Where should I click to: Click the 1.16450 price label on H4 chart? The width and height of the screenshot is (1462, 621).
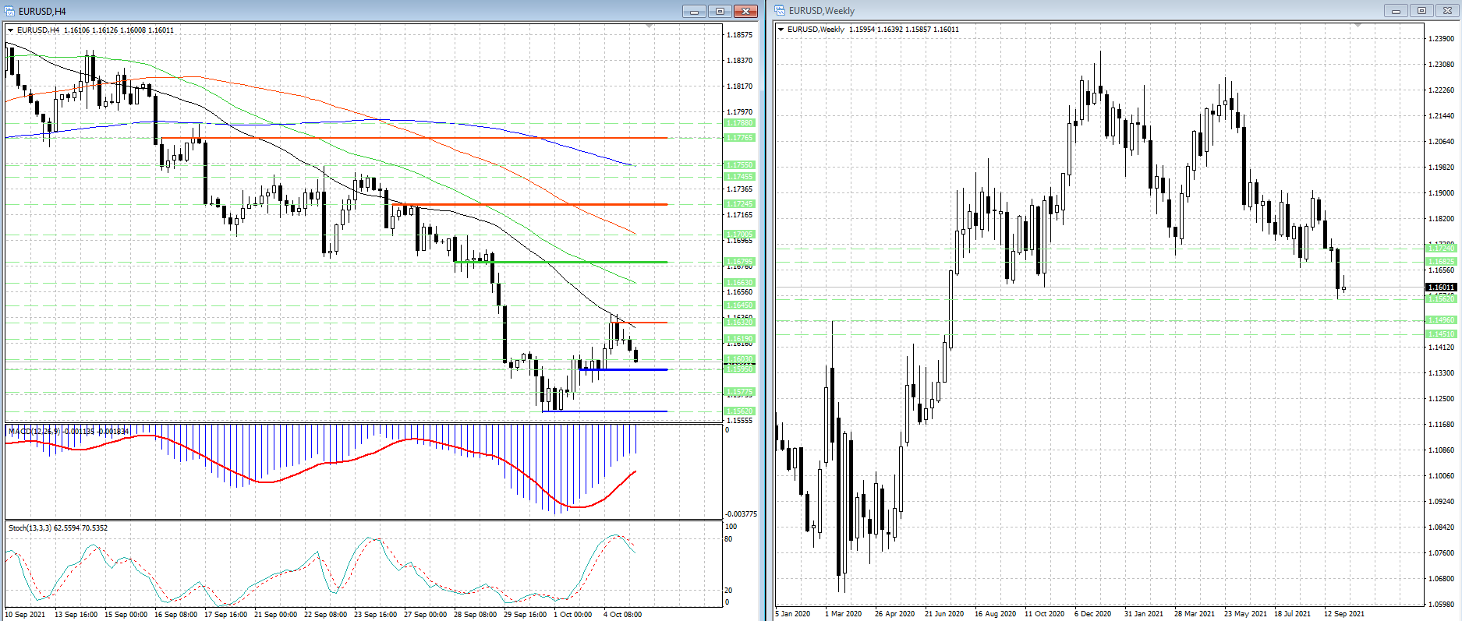coord(740,305)
